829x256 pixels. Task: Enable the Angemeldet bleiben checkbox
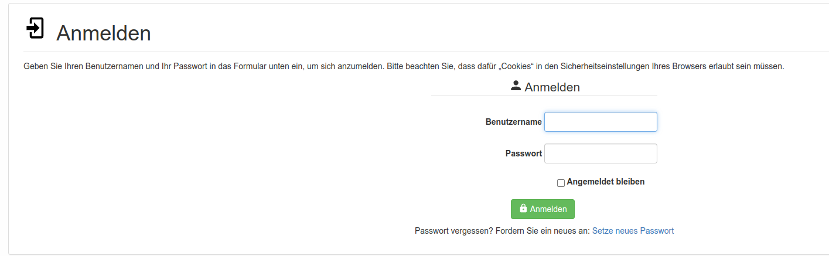561,183
